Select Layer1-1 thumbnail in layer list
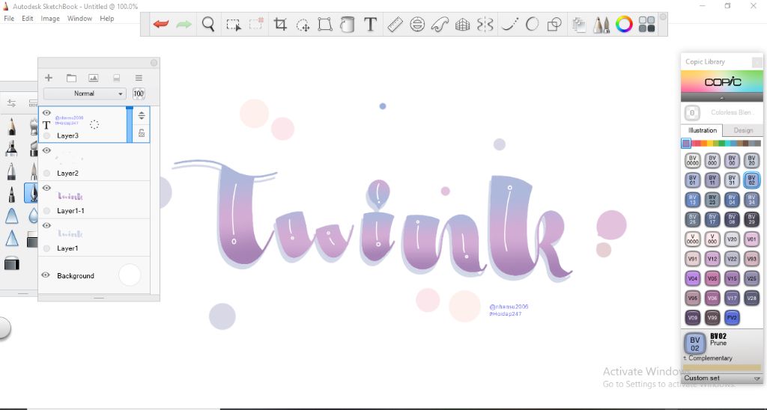Image resolution: width=767 pixels, height=410 pixels. click(70, 196)
